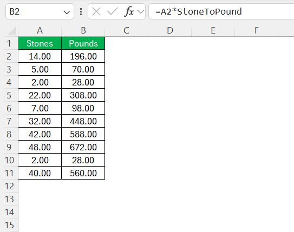Click the three-dot formula bar handle
Viewport: 294px width, 232px height.
click(81, 11)
